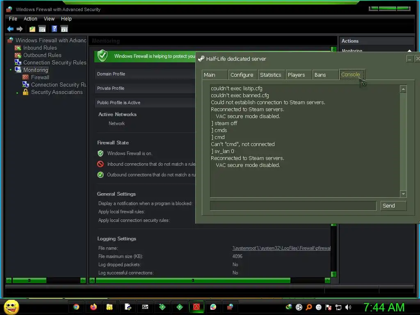Click the Private Profile section header

point(145,89)
